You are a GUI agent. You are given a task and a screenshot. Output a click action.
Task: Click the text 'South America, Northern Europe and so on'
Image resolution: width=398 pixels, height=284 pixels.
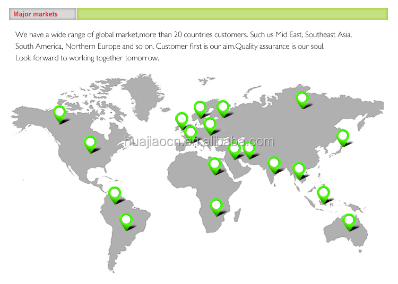click(84, 46)
